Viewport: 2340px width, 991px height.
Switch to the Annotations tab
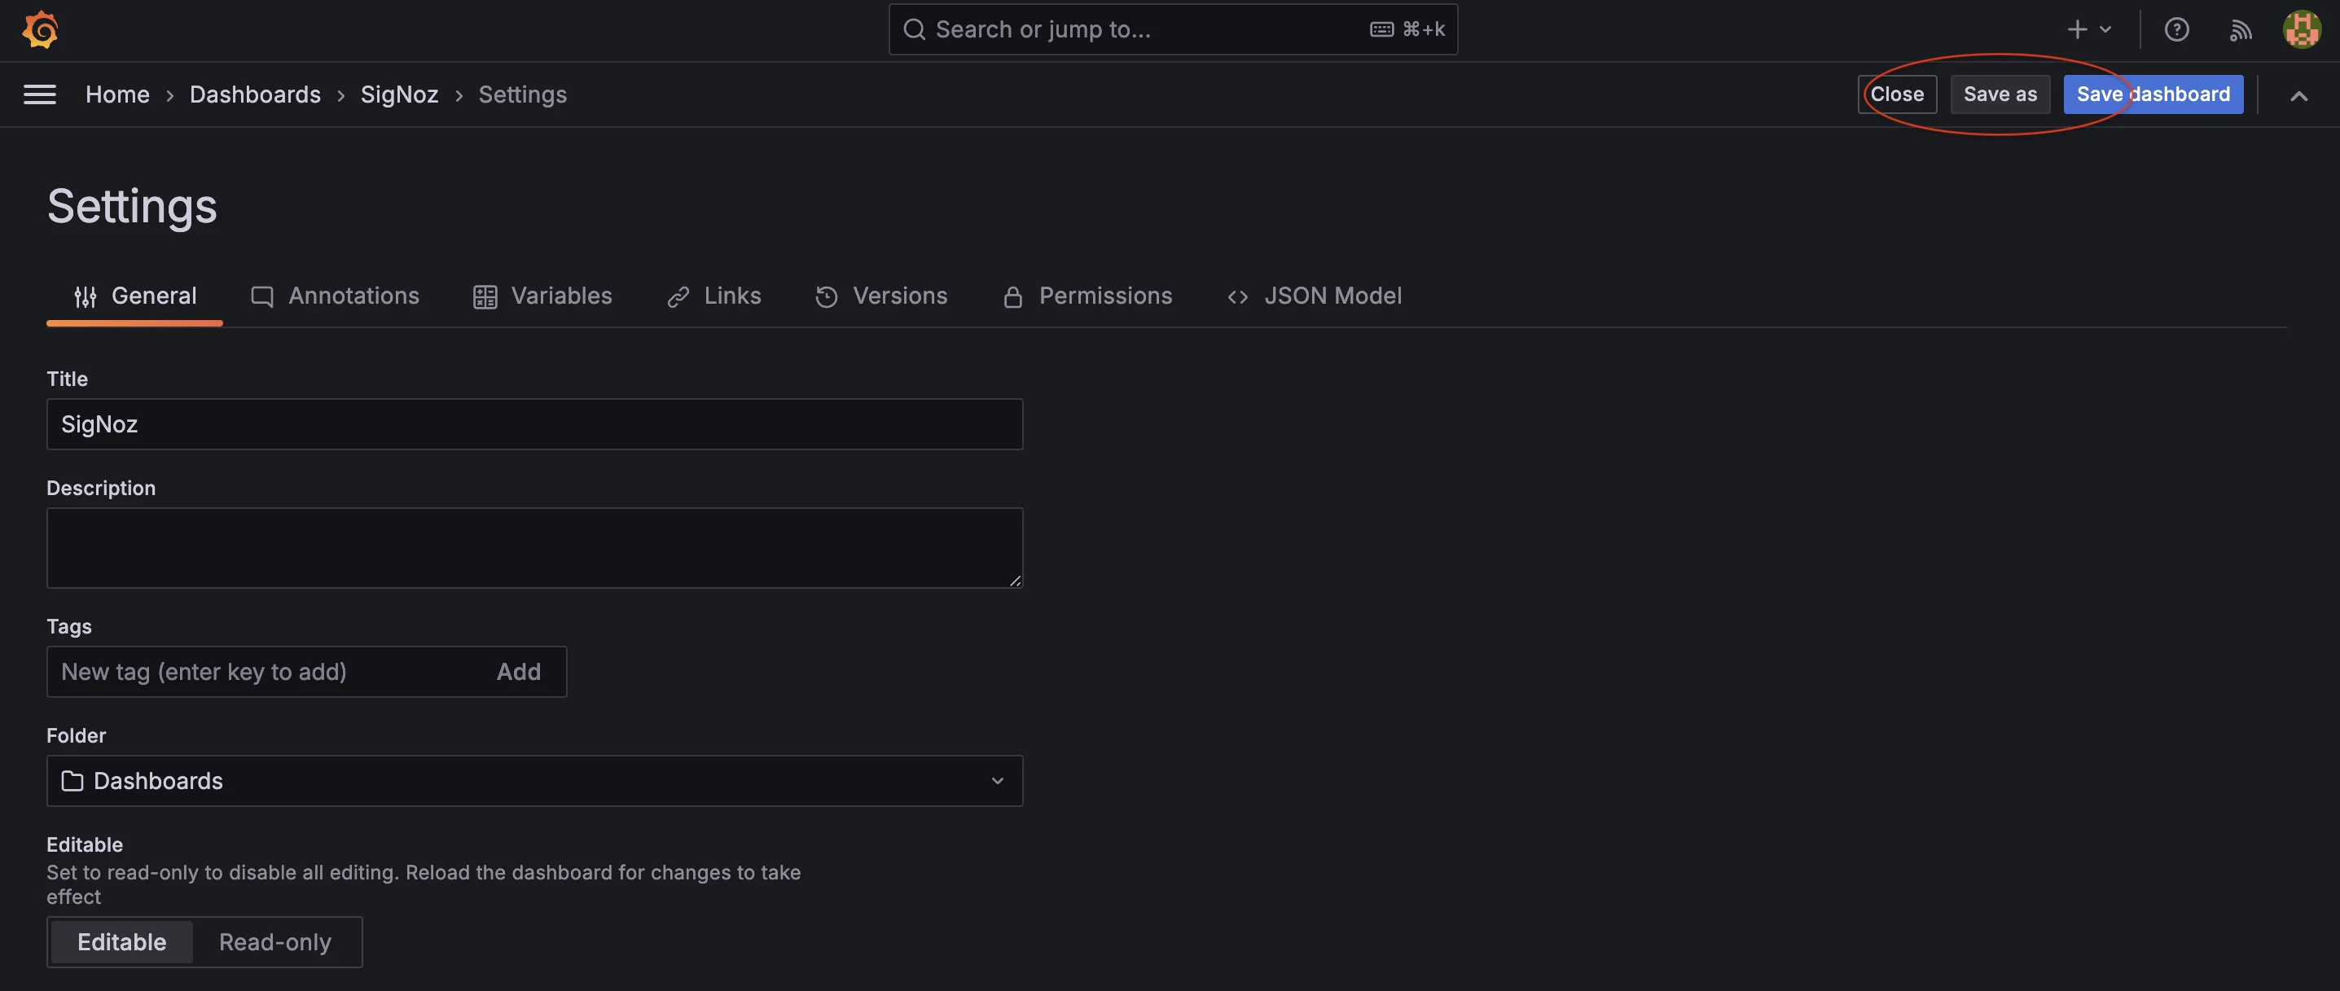[x=334, y=296]
